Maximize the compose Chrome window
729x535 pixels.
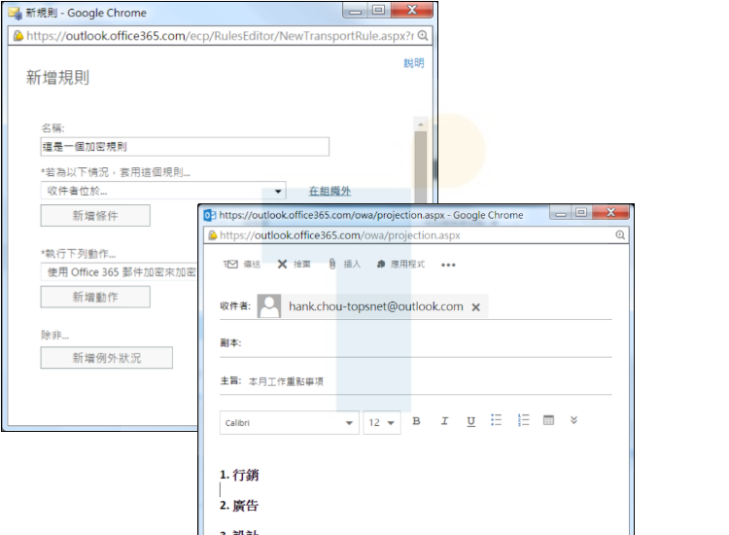click(x=581, y=213)
